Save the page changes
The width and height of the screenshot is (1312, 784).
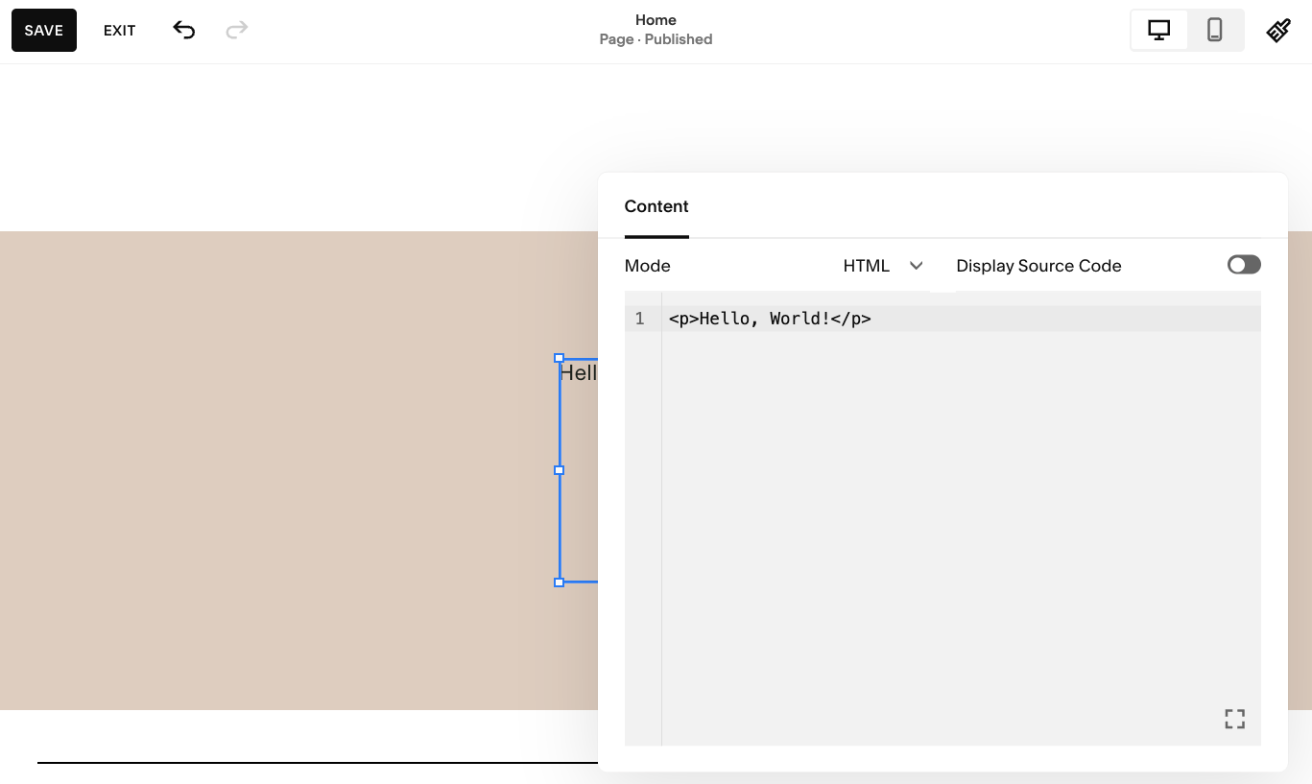(x=43, y=30)
